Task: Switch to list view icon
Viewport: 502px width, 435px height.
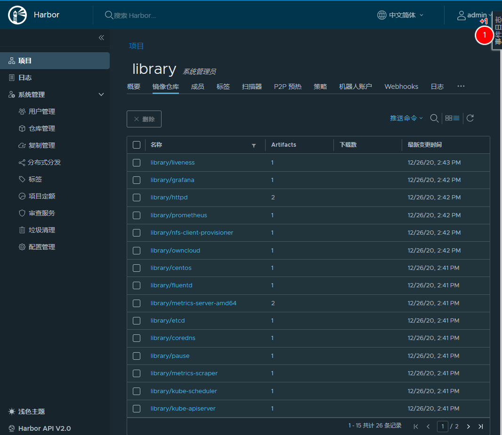Action: coord(456,118)
